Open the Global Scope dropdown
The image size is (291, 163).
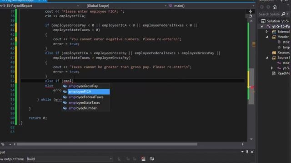click(x=166, y=6)
